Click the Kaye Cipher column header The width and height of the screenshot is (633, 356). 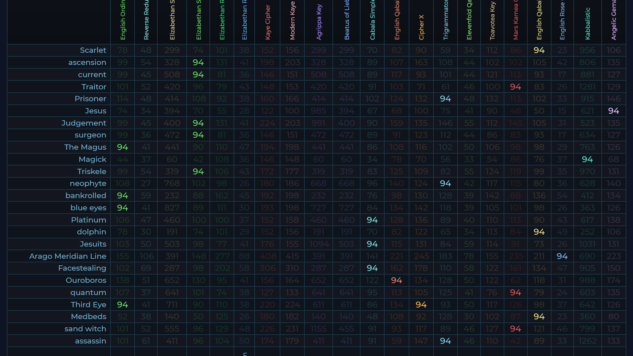coord(268,22)
